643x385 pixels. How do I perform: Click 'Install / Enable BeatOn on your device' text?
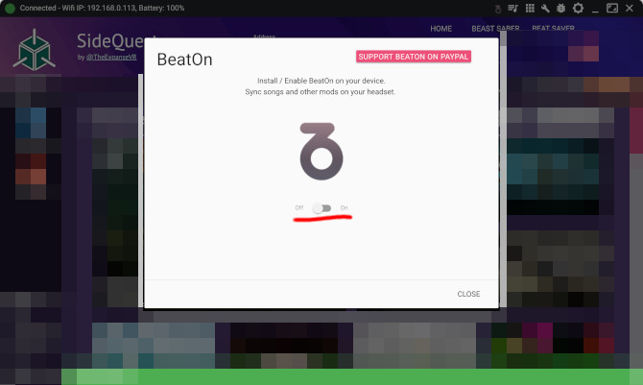(321, 81)
